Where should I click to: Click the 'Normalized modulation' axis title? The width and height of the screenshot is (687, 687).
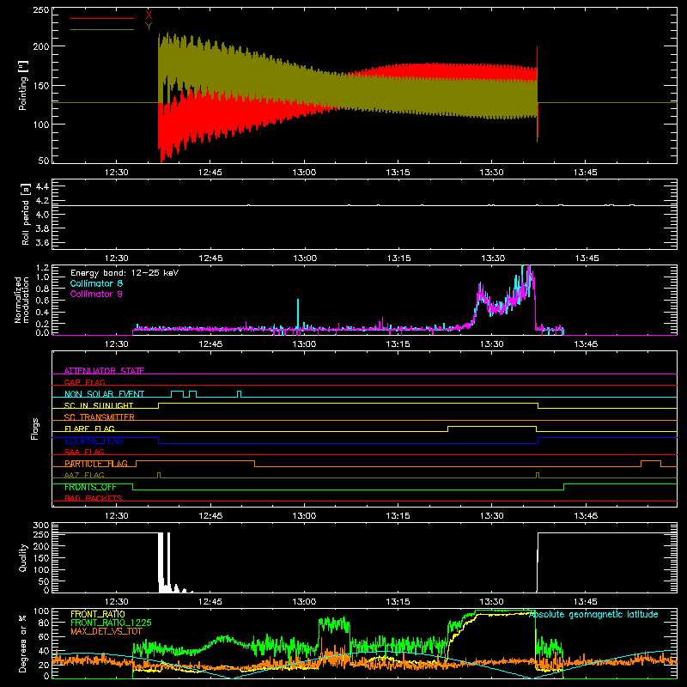point(21,300)
